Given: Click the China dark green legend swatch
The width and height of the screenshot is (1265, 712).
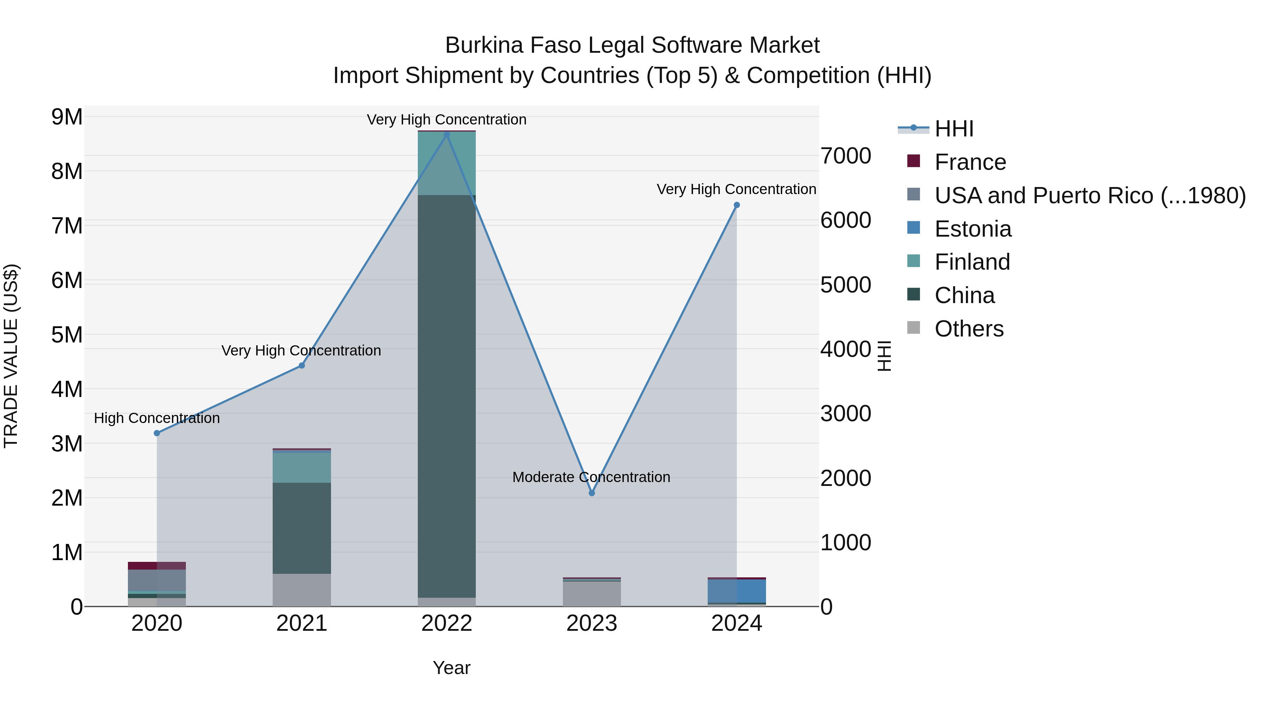Looking at the screenshot, I should (913, 294).
